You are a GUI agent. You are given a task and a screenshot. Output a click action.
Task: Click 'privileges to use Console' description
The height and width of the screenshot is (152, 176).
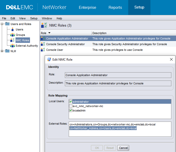[118, 50]
